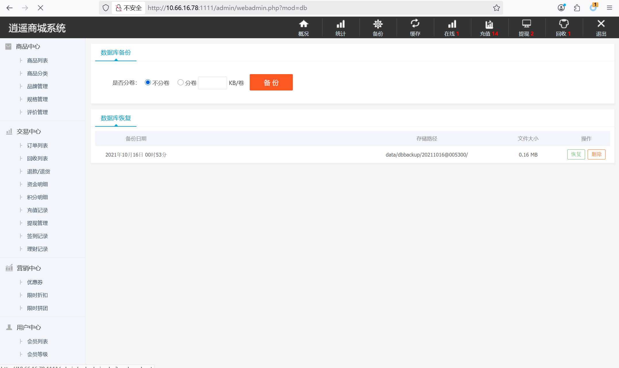This screenshot has width=619, height=368.
Task: Open the 充值 recharge chart icon
Action: click(x=489, y=24)
